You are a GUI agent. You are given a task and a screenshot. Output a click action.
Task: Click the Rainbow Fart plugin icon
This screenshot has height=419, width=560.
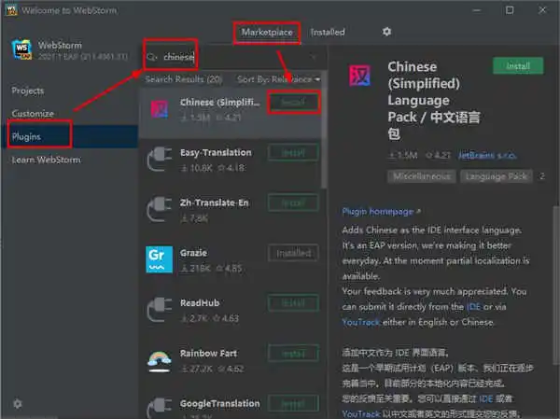point(160,360)
